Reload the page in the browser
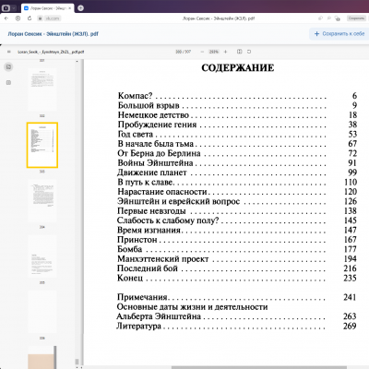Screen dimensions: 369x369 pyautogui.click(x=30, y=18)
